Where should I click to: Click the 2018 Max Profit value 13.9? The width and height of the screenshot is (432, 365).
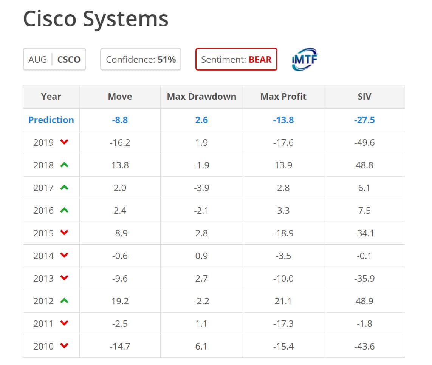[283, 165]
